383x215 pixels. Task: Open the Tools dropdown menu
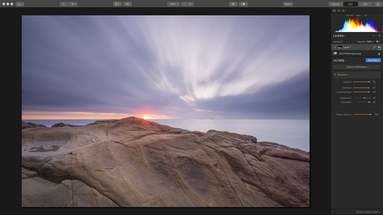coord(288,4)
